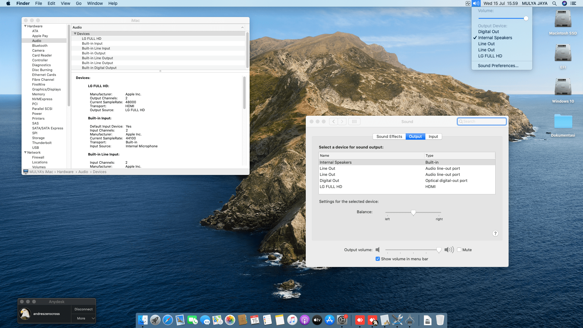Open the Apple TV app in the Dock
The image size is (583, 328).
click(x=317, y=320)
